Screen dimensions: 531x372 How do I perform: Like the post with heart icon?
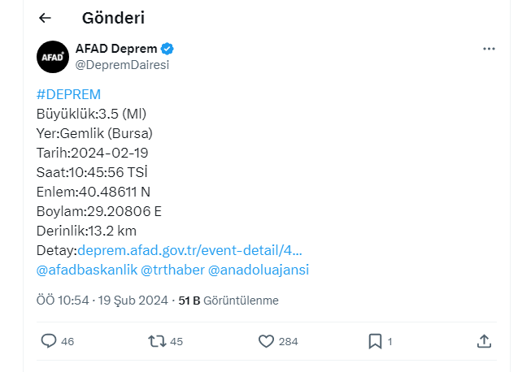coord(266,341)
